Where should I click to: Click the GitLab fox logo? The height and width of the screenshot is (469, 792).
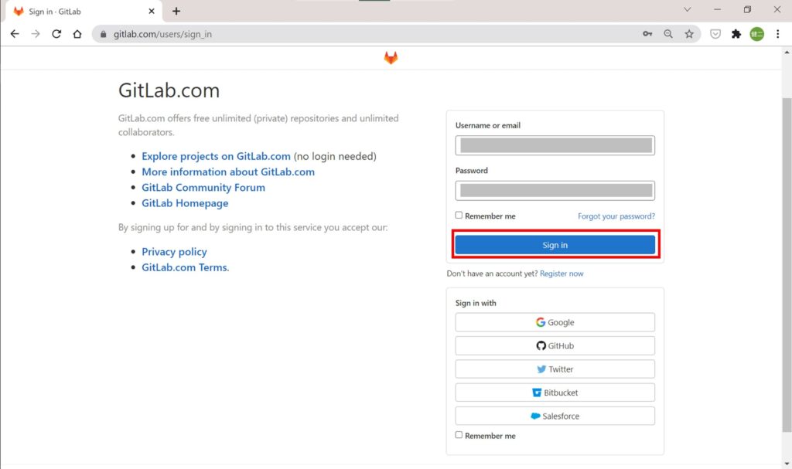[391, 56]
